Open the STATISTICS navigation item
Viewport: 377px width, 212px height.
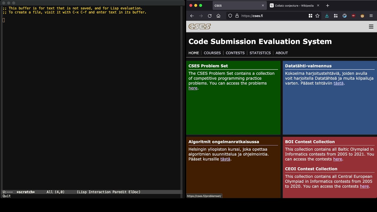coord(260,53)
